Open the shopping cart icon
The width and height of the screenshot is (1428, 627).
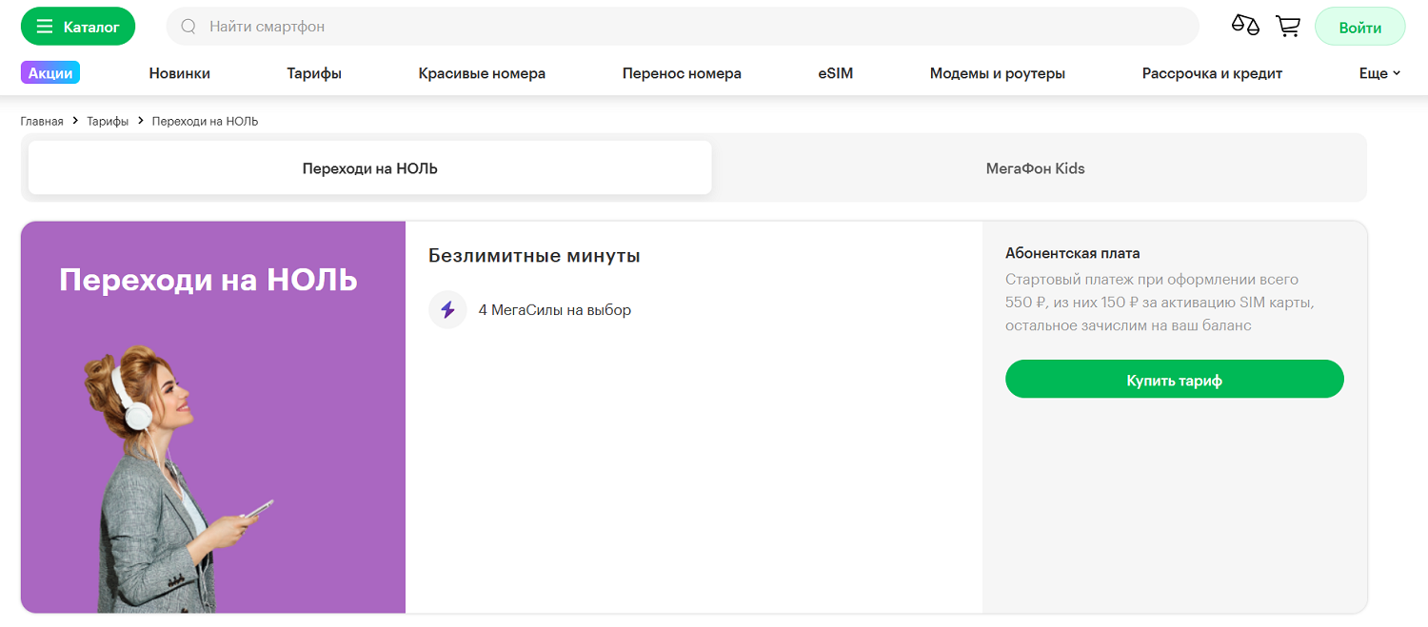click(1288, 27)
